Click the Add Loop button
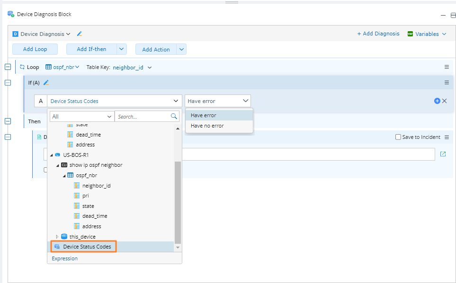The width and height of the screenshot is (456, 283). (35, 49)
